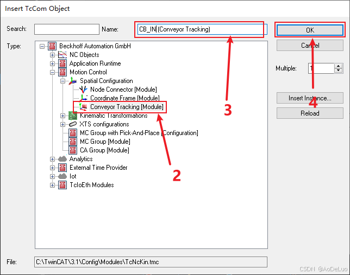Expand the TcIoEth Modules node
350x275 pixels.
[52, 185]
